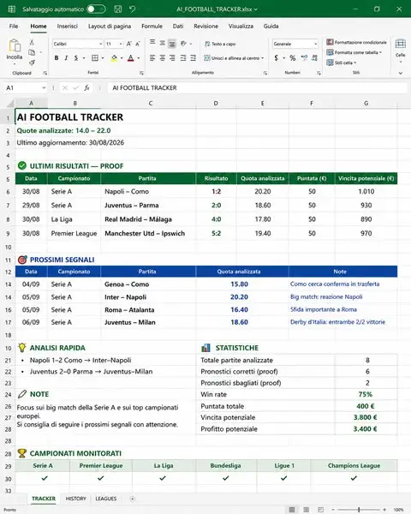Select Normal view icon in status bar

tap(292, 510)
